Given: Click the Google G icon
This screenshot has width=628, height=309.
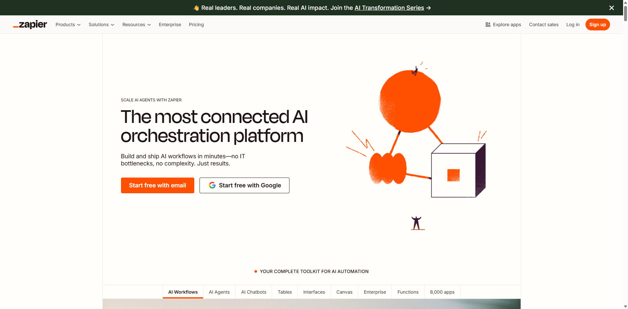Looking at the screenshot, I should coord(212,185).
